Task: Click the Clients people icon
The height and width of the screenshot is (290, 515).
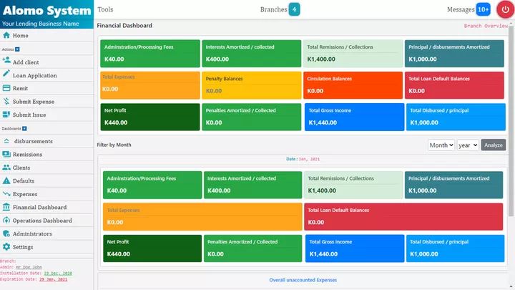Action: click(x=6, y=168)
